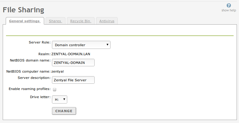
Task: Click the blue question mark help icon
Action: click(229, 5)
